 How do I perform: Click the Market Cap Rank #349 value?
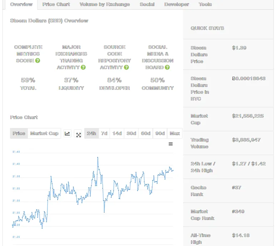(238, 211)
